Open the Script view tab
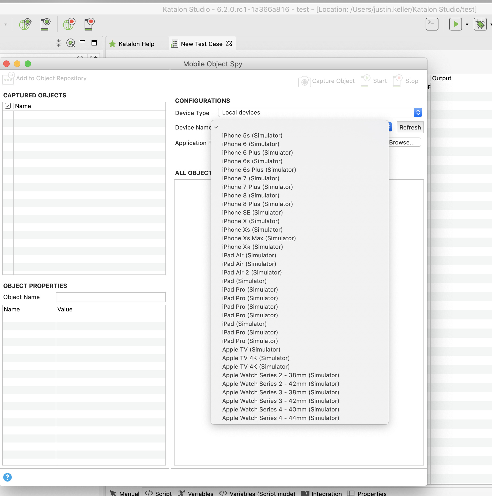This screenshot has height=496, width=492. pos(158,493)
